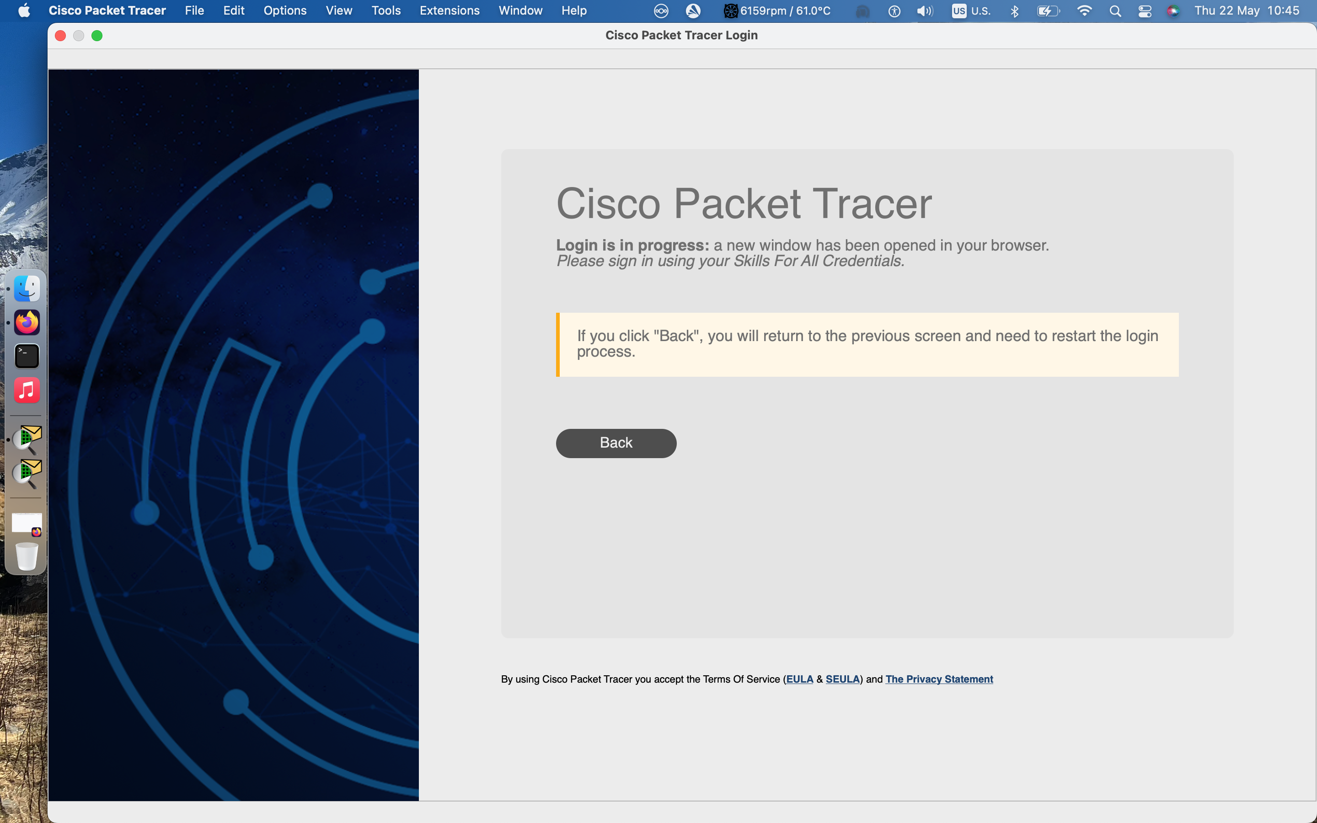Viewport: 1317px width, 823px height.
Task: Click the Wi-Fi status icon
Action: (x=1084, y=11)
